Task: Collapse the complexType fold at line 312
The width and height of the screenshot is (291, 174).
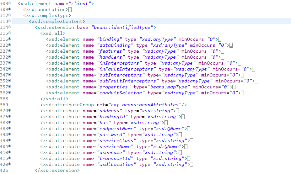Action: [9, 15]
